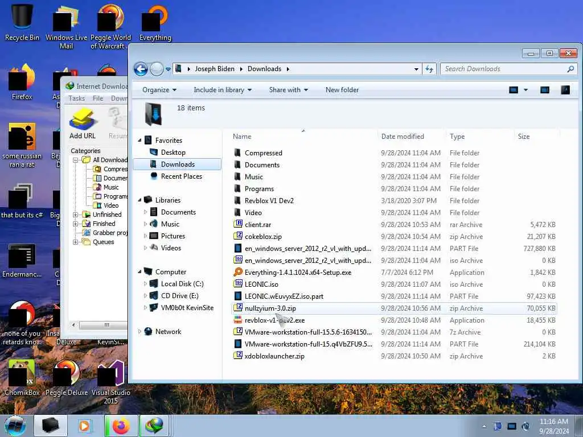Viewport: 583px width, 437px height.
Task: Show hidden system tray icons arrow
Action: [x=484, y=426]
